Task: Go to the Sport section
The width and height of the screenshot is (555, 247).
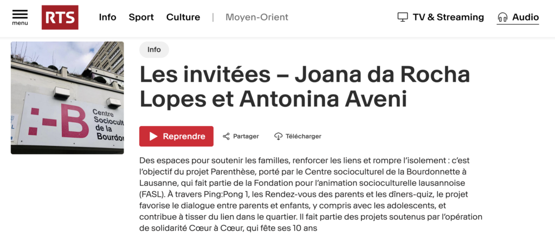Action: pyautogui.click(x=141, y=17)
